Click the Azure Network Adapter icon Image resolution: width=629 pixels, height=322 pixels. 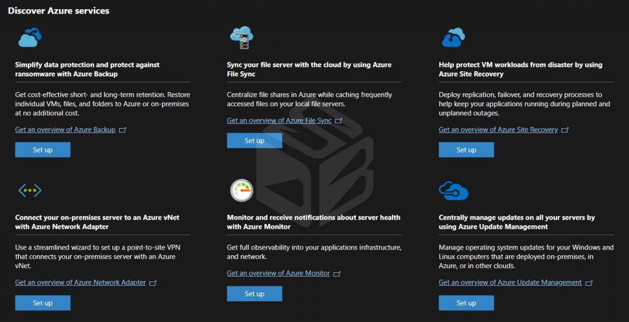(29, 190)
